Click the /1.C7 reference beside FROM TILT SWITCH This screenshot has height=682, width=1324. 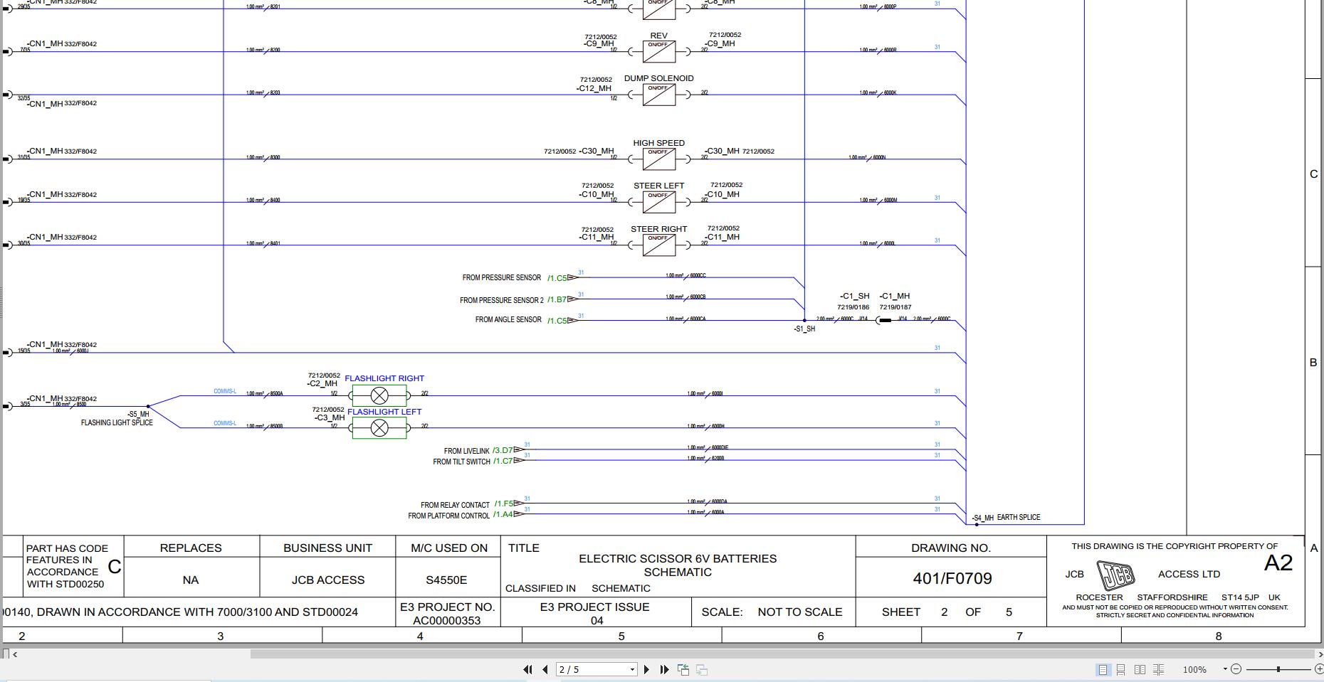point(503,462)
